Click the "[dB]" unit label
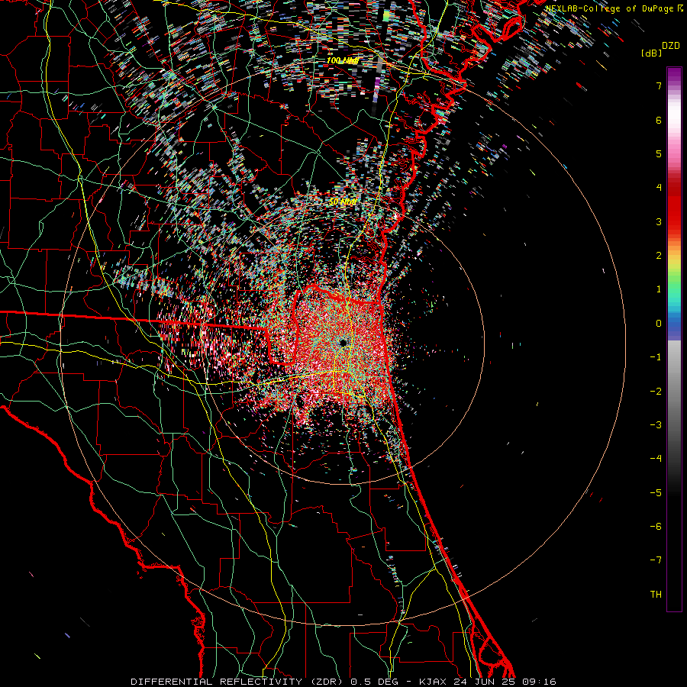Screen dimensions: 687x687 coord(651,53)
